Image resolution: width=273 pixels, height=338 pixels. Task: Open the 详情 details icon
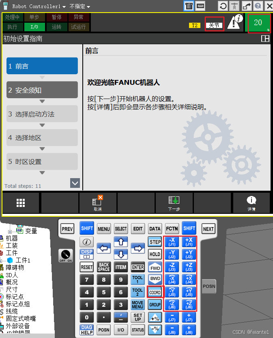[251, 203]
